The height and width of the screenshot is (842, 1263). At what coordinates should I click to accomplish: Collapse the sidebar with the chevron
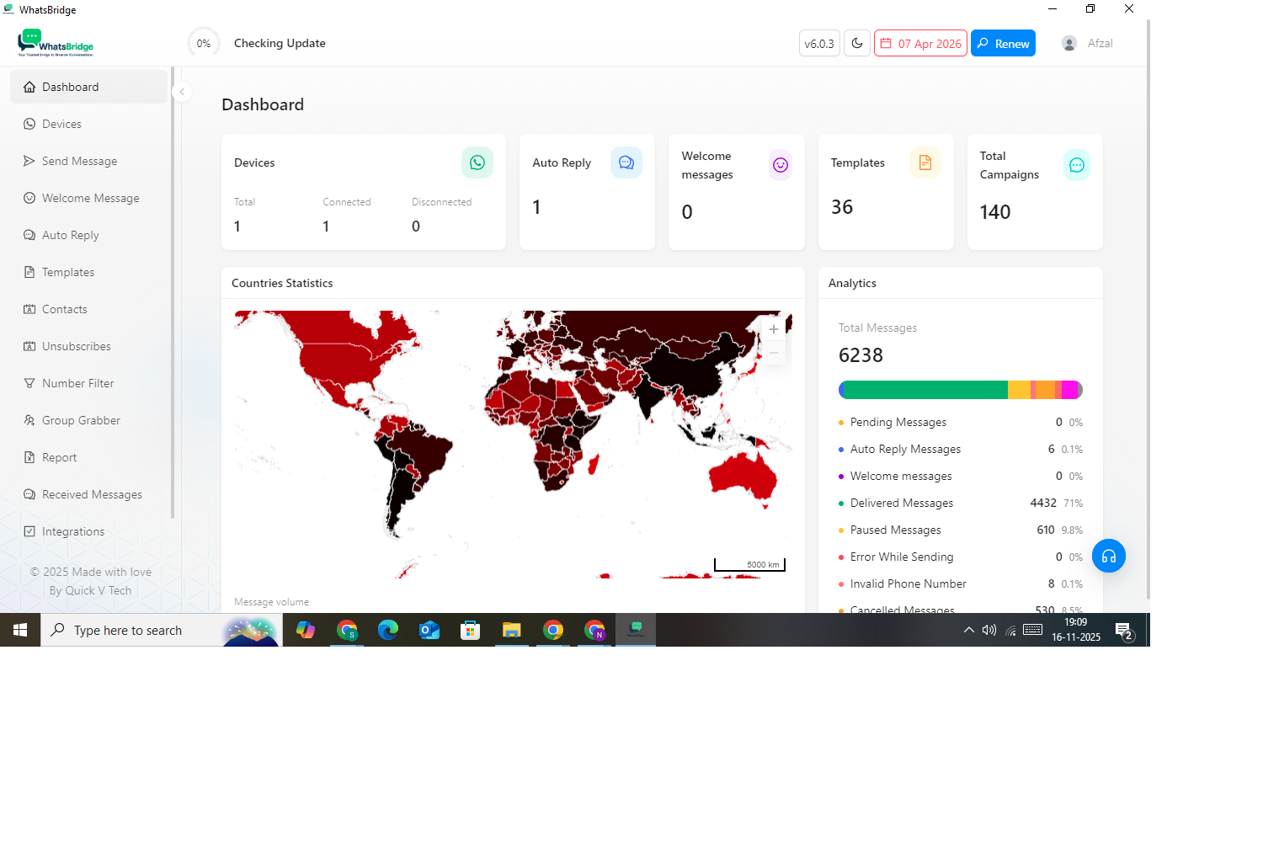pyautogui.click(x=182, y=92)
